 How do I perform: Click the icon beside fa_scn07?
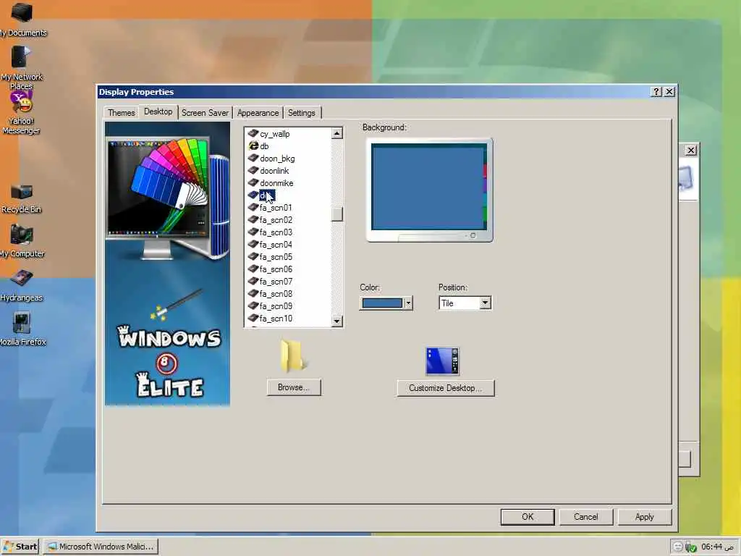pos(253,282)
